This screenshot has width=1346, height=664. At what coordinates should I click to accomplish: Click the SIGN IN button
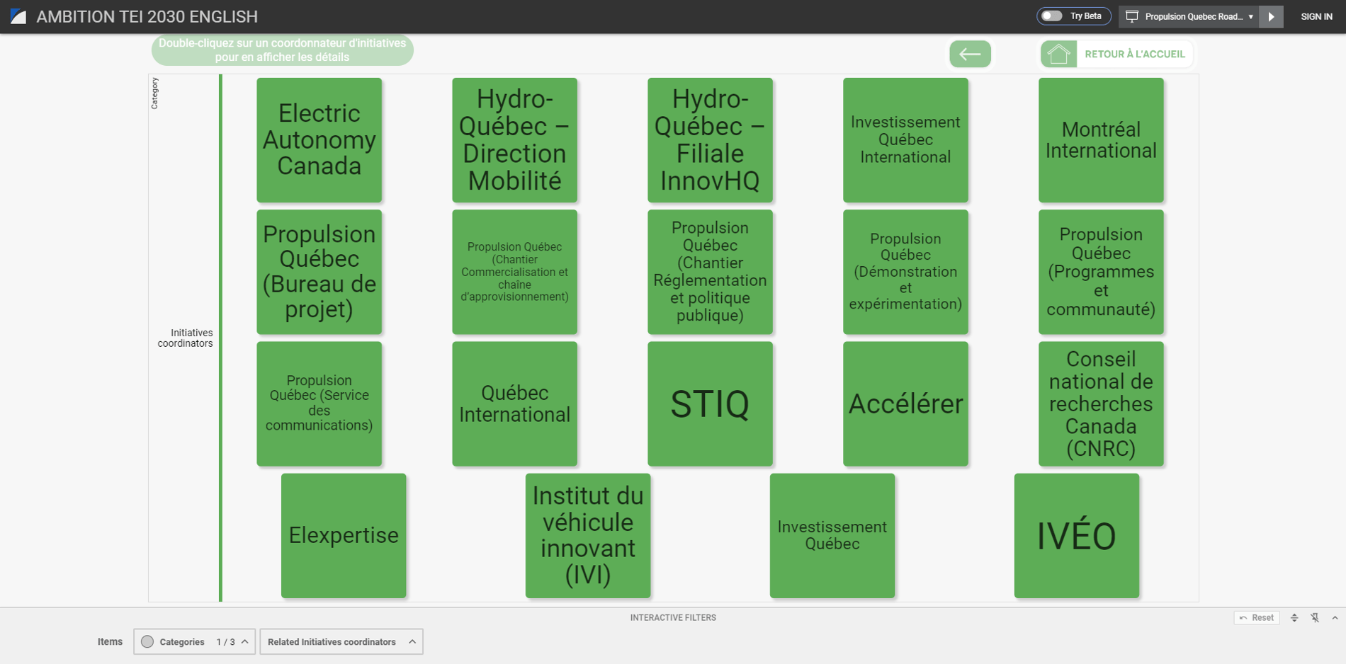1316,16
